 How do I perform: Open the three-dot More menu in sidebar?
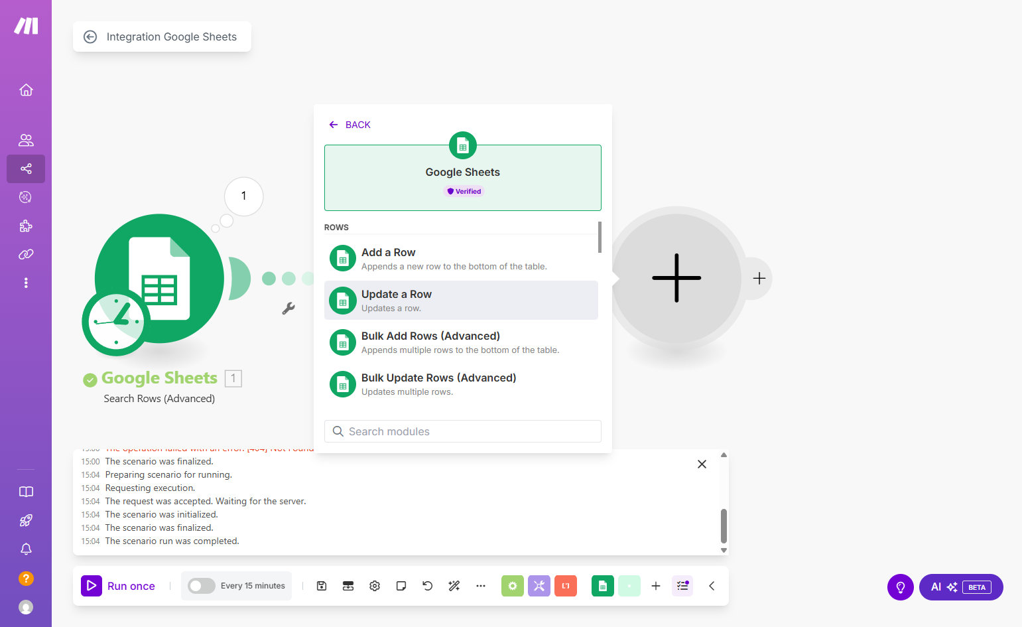[x=26, y=283]
